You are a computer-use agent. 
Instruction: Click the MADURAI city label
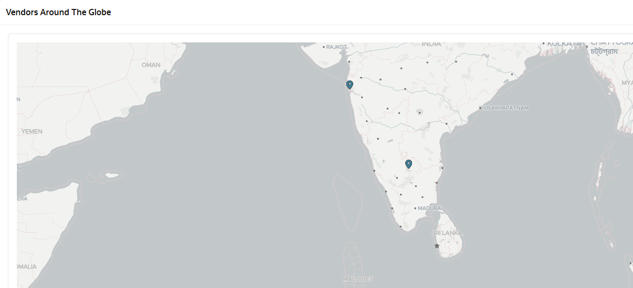pos(430,208)
